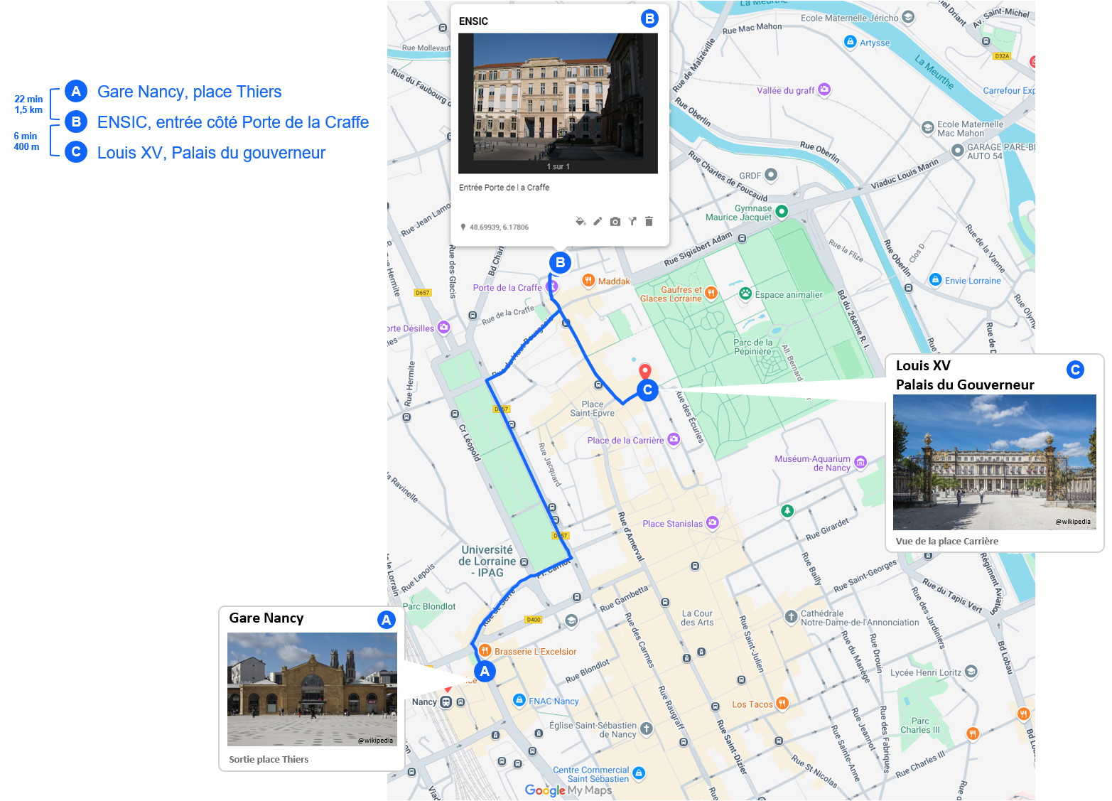Click the Google My Maps logo
Viewport: 1112px width, 801px height.
click(568, 790)
